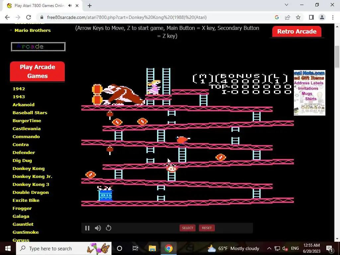The height and width of the screenshot is (255, 340).
Task: Open the BurgerTime link
Action: click(27, 121)
